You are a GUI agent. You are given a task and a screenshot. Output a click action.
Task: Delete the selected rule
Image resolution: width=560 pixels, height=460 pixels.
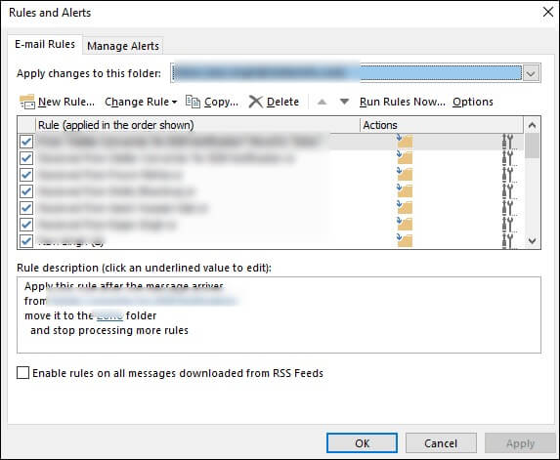pos(274,103)
